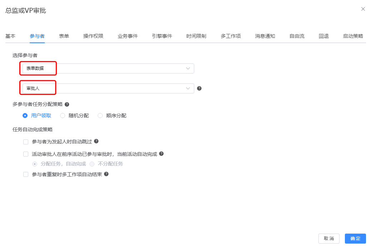Switch to the 基本 tab

pos(10,36)
